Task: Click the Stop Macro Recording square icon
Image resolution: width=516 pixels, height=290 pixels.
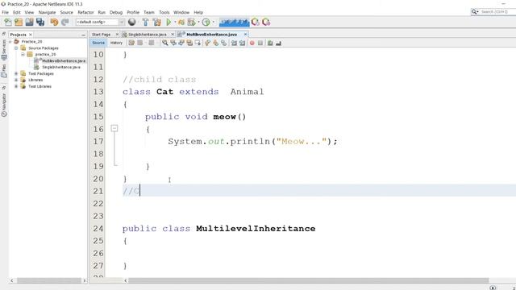Action: click(260, 43)
